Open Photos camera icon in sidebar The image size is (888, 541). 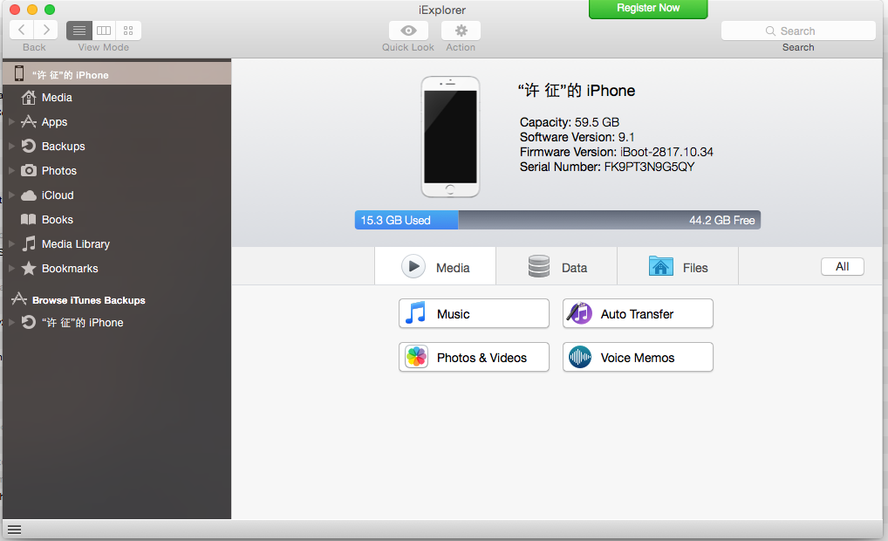tap(28, 170)
